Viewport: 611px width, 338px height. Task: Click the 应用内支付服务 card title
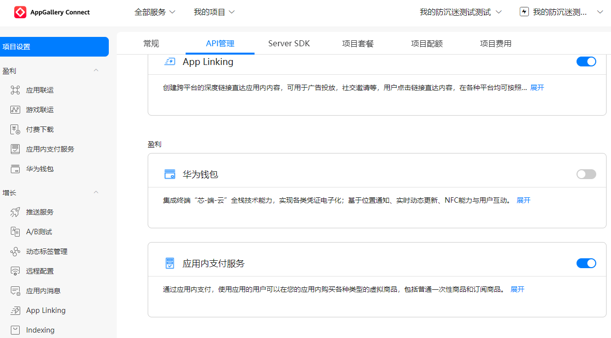point(214,263)
